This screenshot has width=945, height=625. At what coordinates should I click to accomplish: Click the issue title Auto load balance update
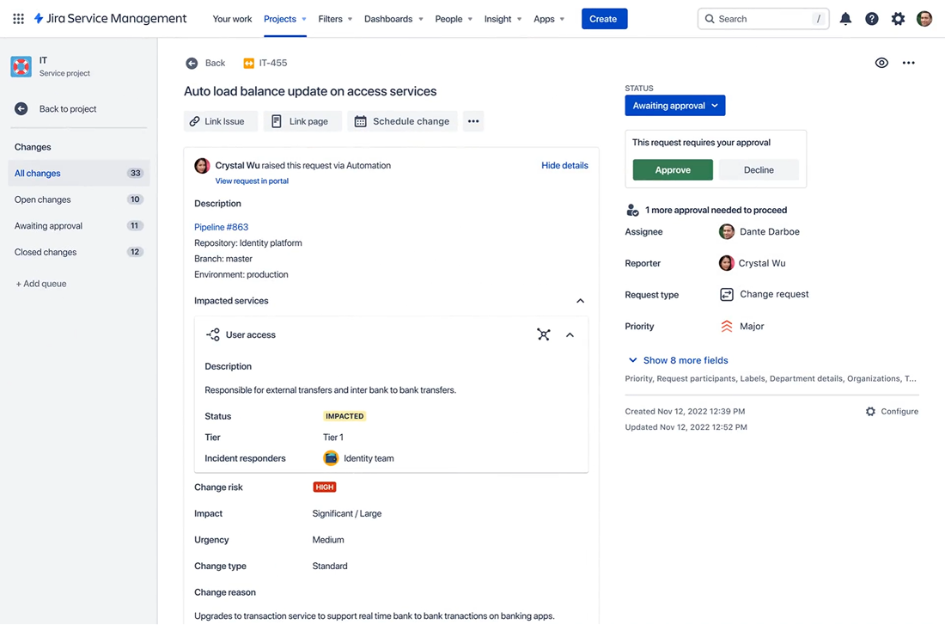point(310,91)
